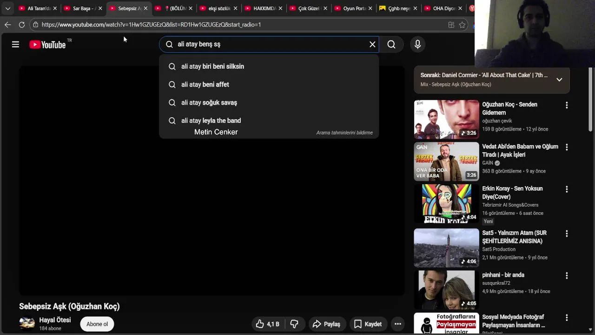Image resolution: width=595 pixels, height=335 pixels.
Task: Expand the Mix playlist panel chevron
Action: click(559, 80)
